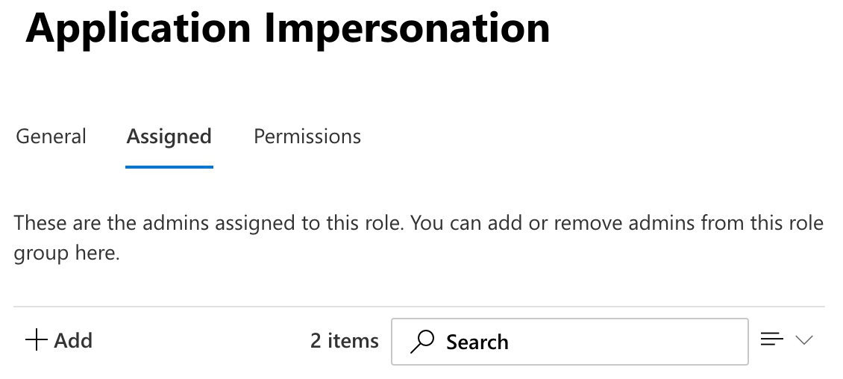Open the Permissions tab
Image resolution: width=843 pixels, height=379 pixels.
click(307, 137)
